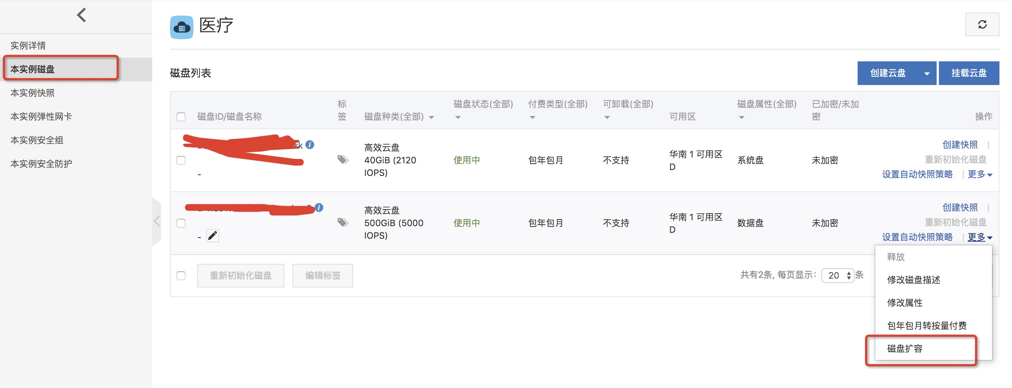Click the info icon on the second disk row

coord(319,208)
